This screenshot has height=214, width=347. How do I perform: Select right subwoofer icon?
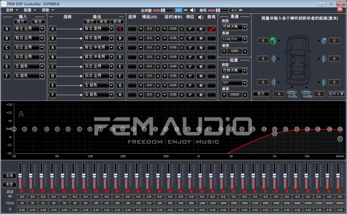(x=306, y=94)
